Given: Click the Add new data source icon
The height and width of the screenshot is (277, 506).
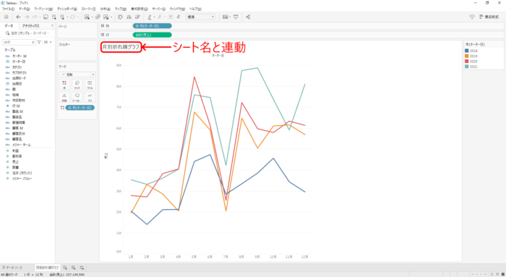Looking at the screenshot, I should pyautogui.click(x=54, y=17).
